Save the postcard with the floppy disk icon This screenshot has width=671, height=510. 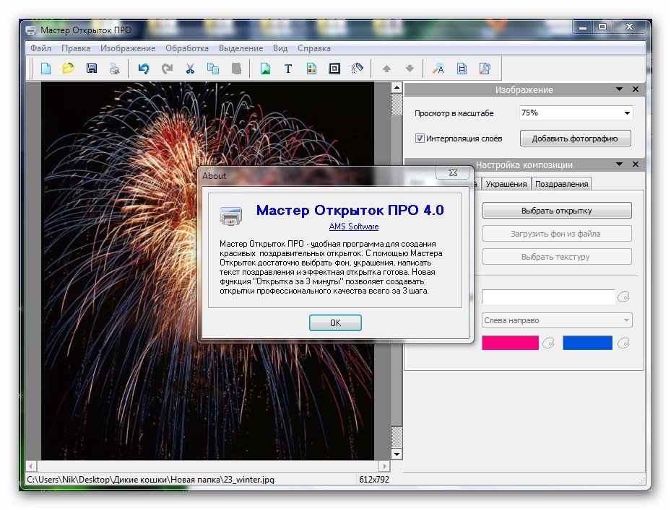92,69
